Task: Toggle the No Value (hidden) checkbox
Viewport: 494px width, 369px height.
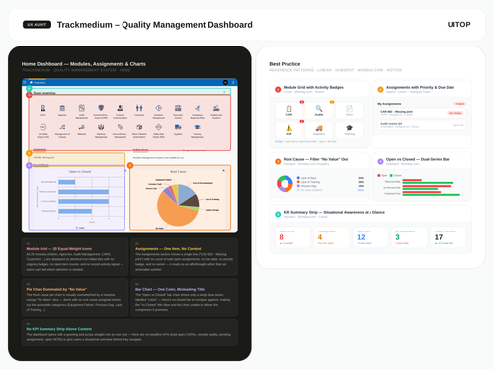Action: [x=298, y=190]
